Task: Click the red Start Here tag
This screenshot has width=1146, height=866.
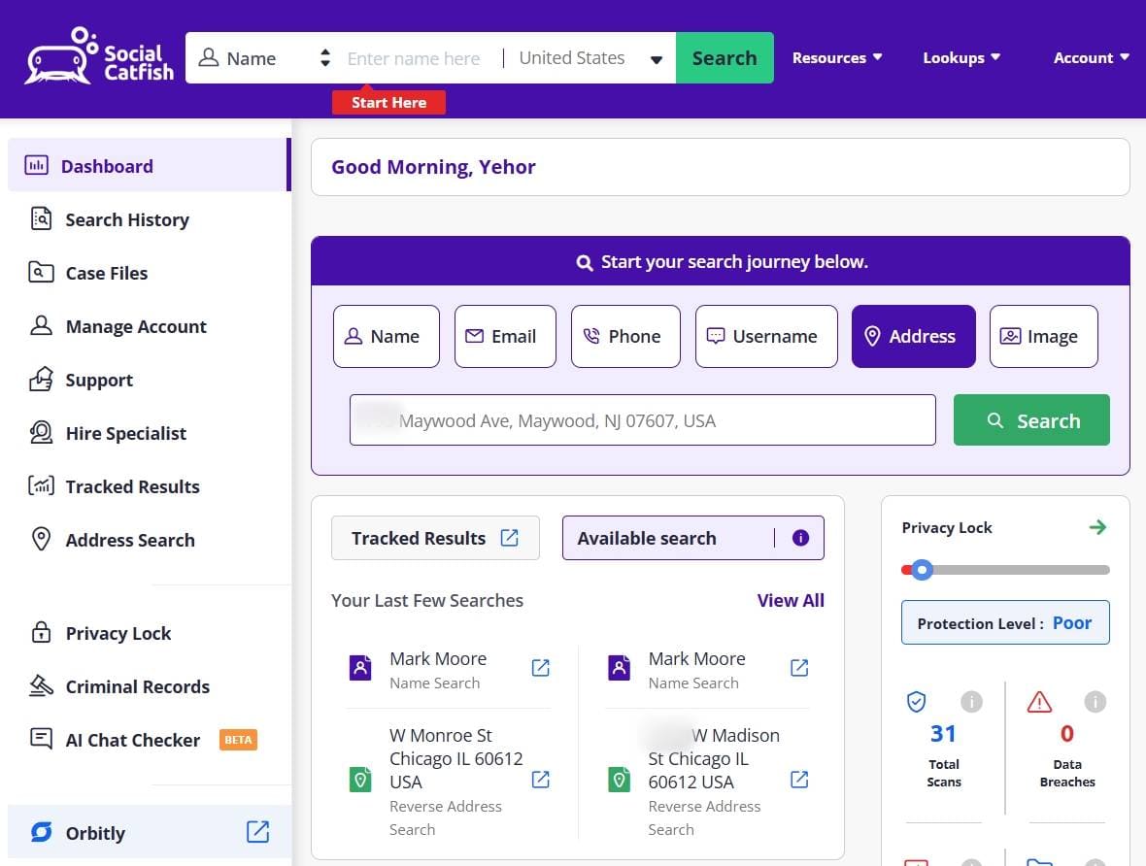Action: 388,102
